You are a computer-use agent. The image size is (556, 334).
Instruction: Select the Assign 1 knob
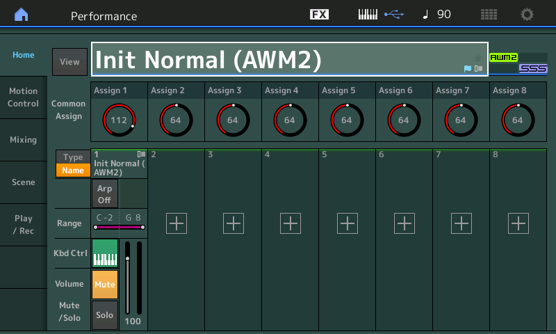119,120
